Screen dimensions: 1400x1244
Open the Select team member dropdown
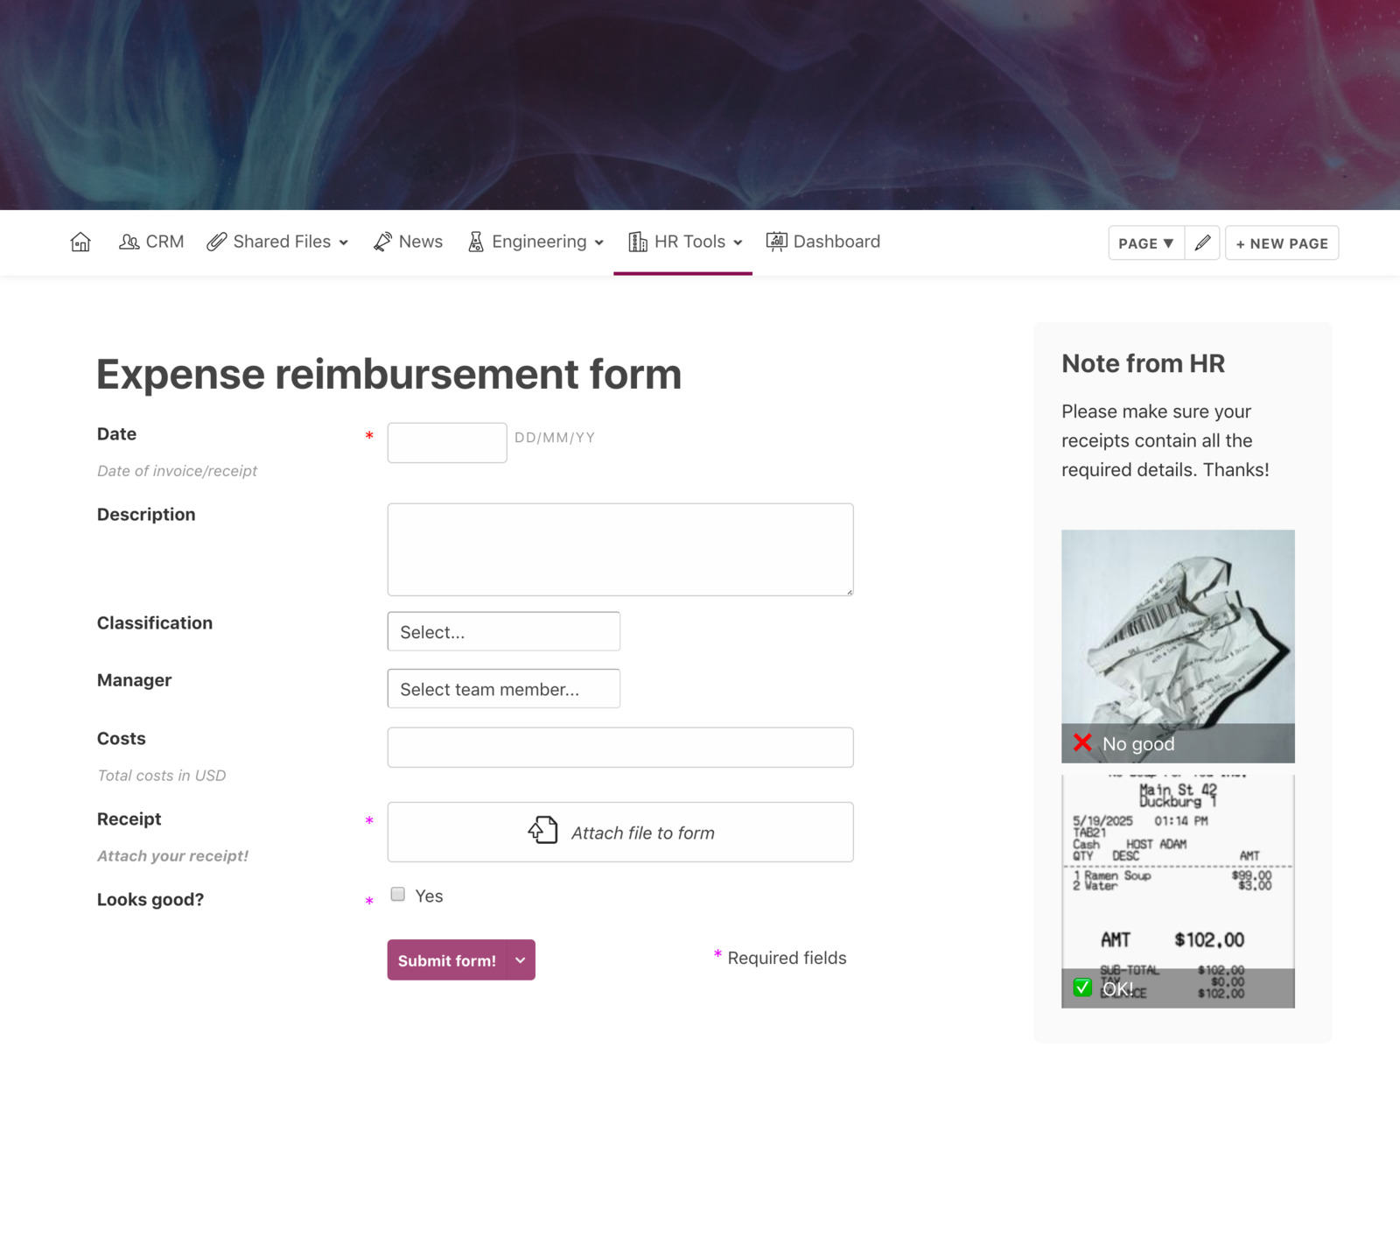pyautogui.click(x=503, y=688)
